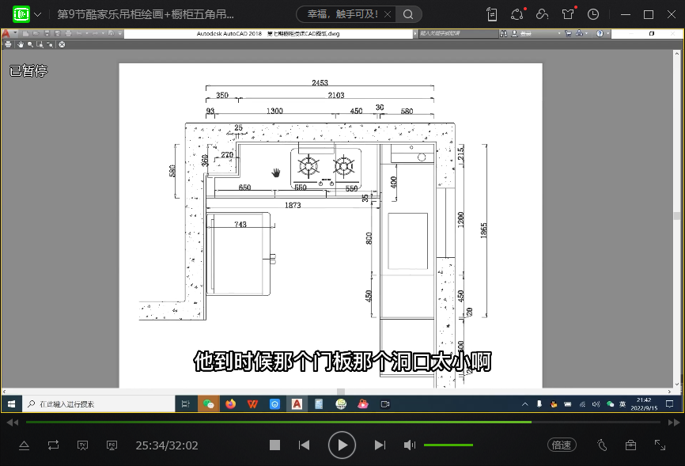This screenshot has height=466, width=685.
Task: Click the stop playback square button
Action: pyautogui.click(x=274, y=445)
